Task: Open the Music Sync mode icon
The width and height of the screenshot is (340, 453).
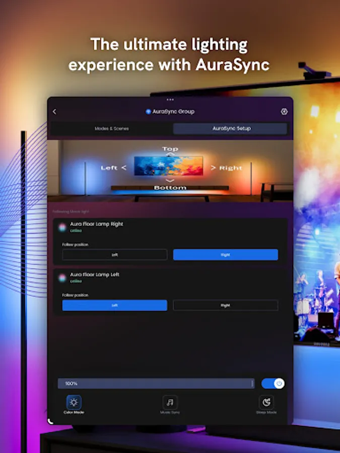Action: tap(170, 402)
